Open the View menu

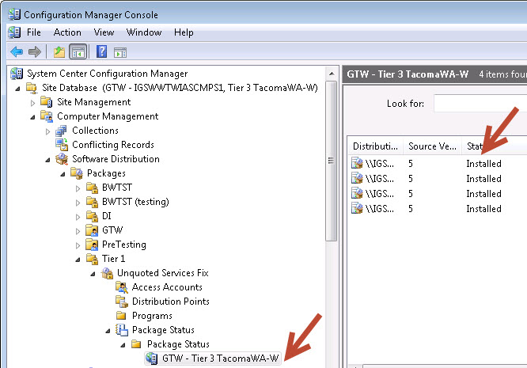coord(104,32)
